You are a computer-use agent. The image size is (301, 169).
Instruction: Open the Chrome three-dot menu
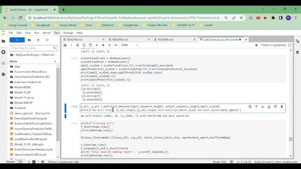[x=296, y=18]
